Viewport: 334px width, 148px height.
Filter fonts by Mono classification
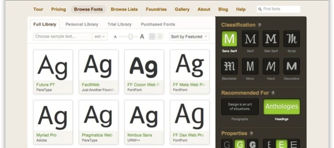click(250, 66)
